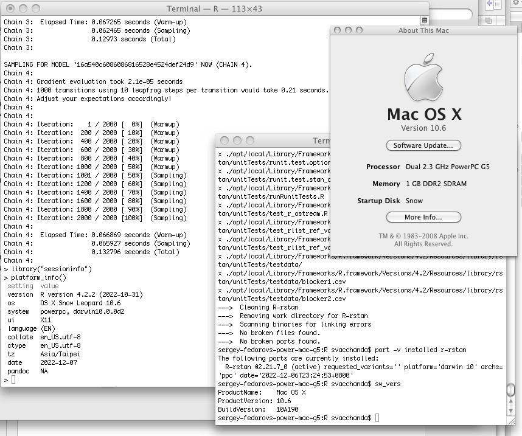The width and height of the screenshot is (522, 436).
Task: Close the second Terminal window
Action: (x=224, y=140)
